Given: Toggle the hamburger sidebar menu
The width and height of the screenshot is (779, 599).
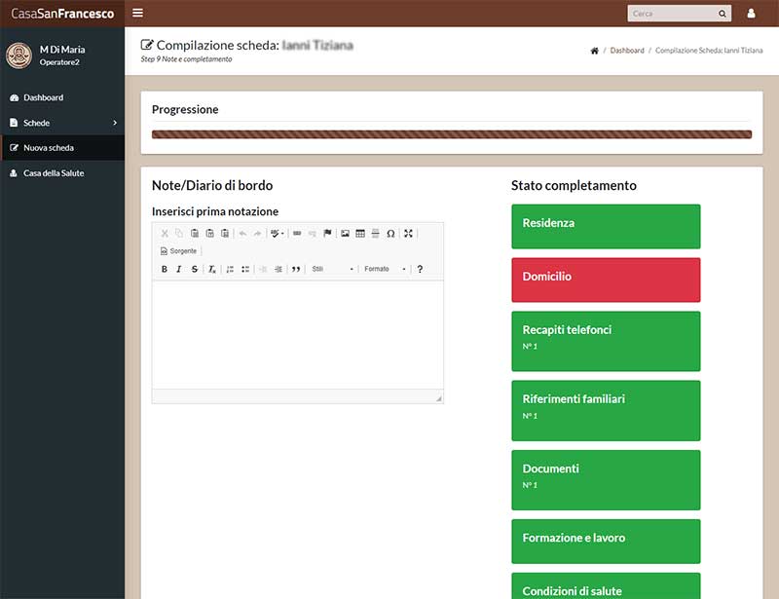Looking at the screenshot, I should pos(137,13).
